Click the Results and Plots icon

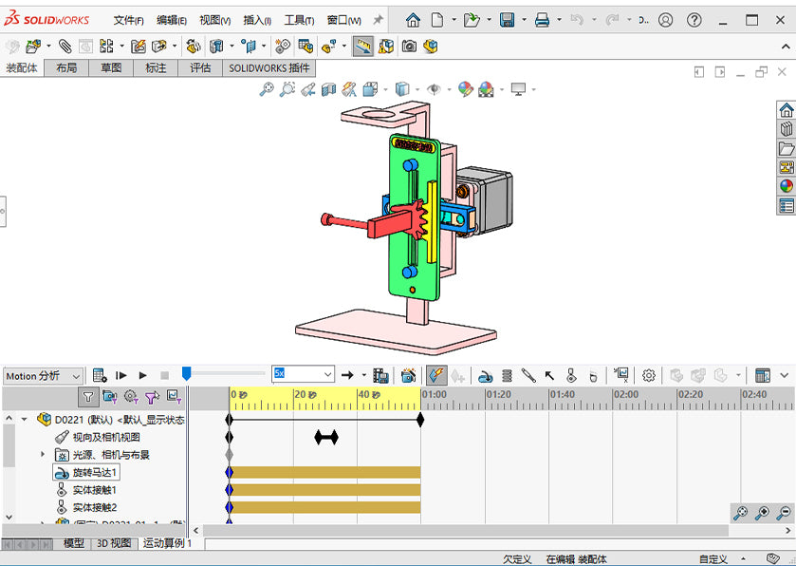pyautogui.click(x=620, y=375)
